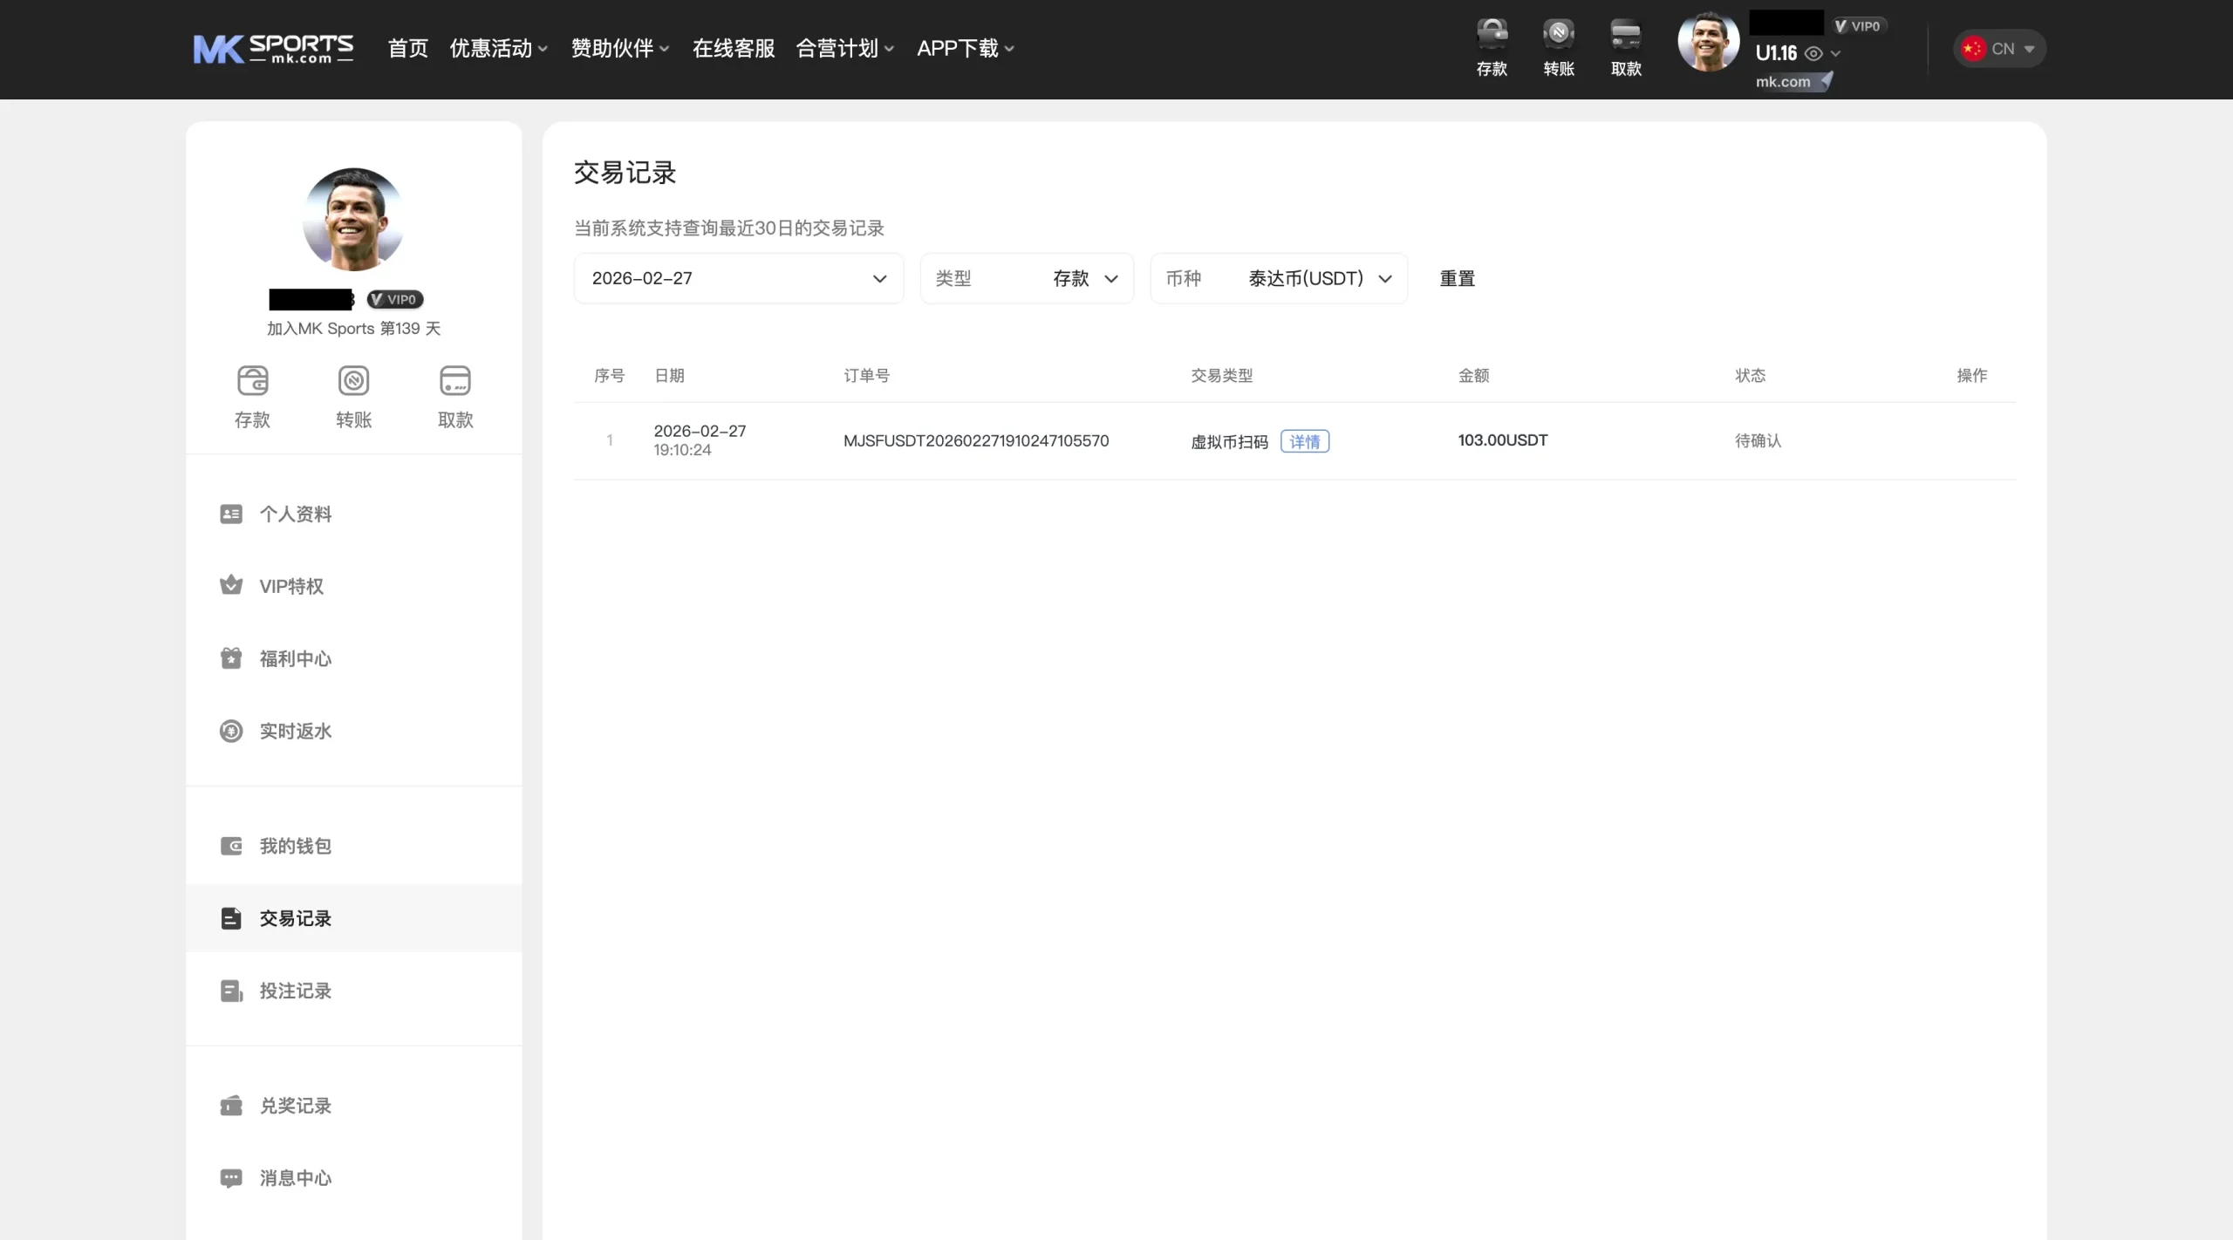Toggle the balance visibility eye icon
This screenshot has height=1240, width=2233.
pos(1813,54)
